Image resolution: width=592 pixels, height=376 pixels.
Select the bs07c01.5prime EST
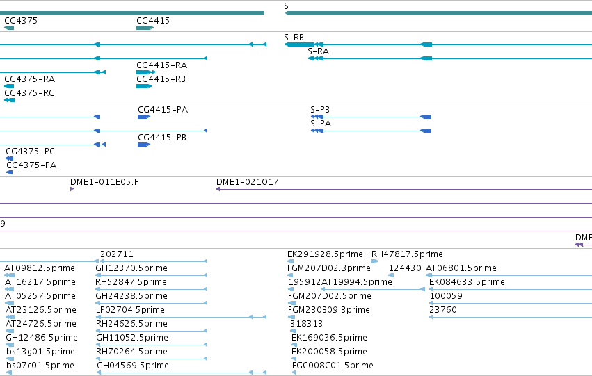click(40, 366)
